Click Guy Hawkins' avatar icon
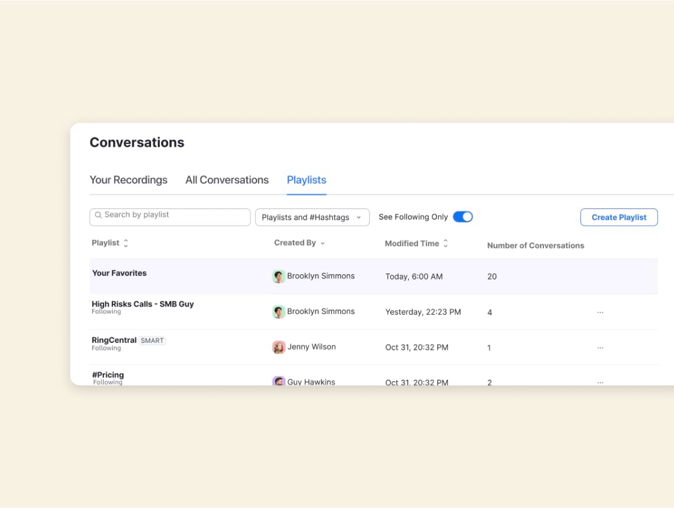 pos(279,381)
